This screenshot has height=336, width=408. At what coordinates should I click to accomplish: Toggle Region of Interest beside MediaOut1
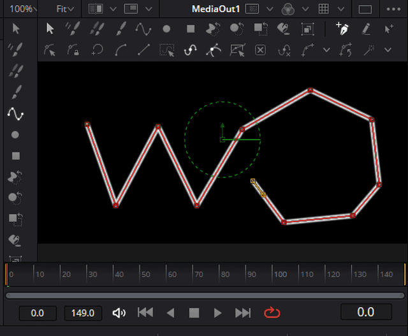coord(252,9)
